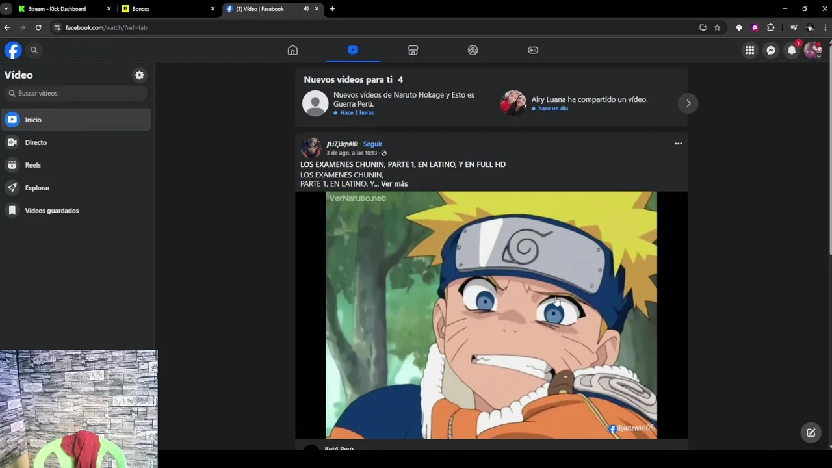This screenshot has height=468, width=832.
Task: Click the JUZUMAKI post avatar
Action: [x=311, y=148]
